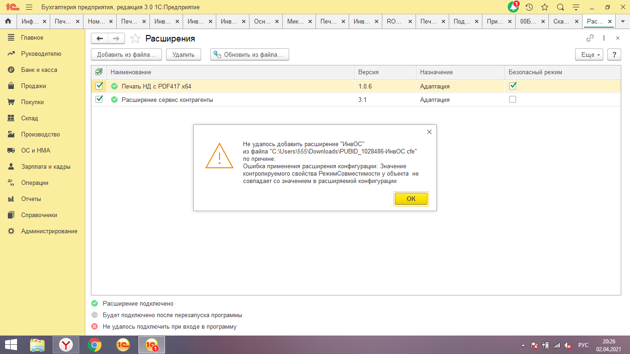Click the Склад warehouse icon
Screen dimensions: 630x354
point(12,118)
